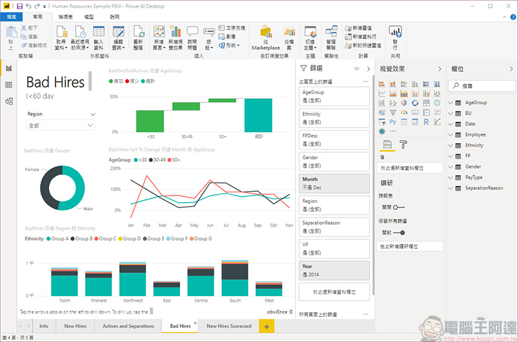The width and height of the screenshot is (518, 342).
Task: Select the Donut chart visual icon
Action: point(415,103)
